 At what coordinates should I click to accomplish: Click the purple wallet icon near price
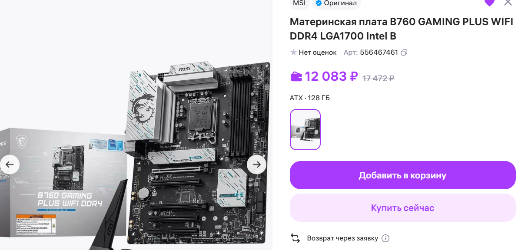click(296, 76)
